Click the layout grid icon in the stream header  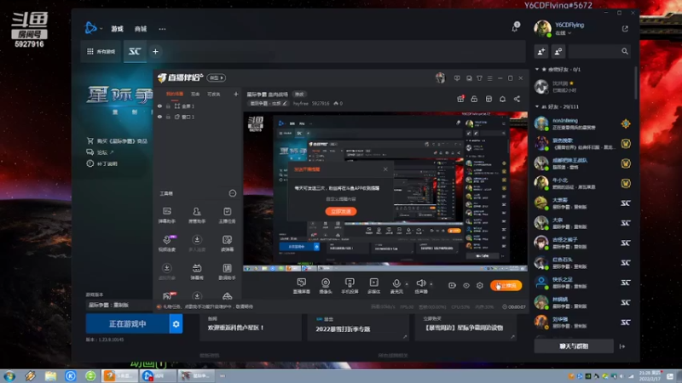coord(488,99)
